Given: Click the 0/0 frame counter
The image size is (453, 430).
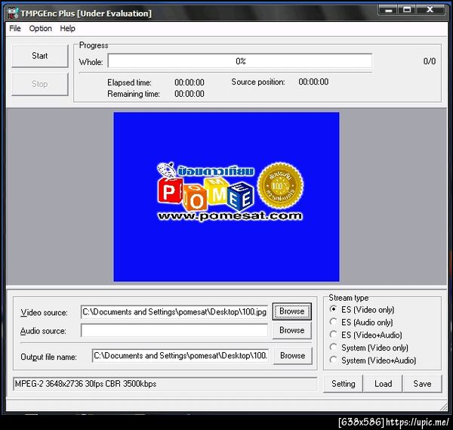Looking at the screenshot, I should (x=430, y=61).
